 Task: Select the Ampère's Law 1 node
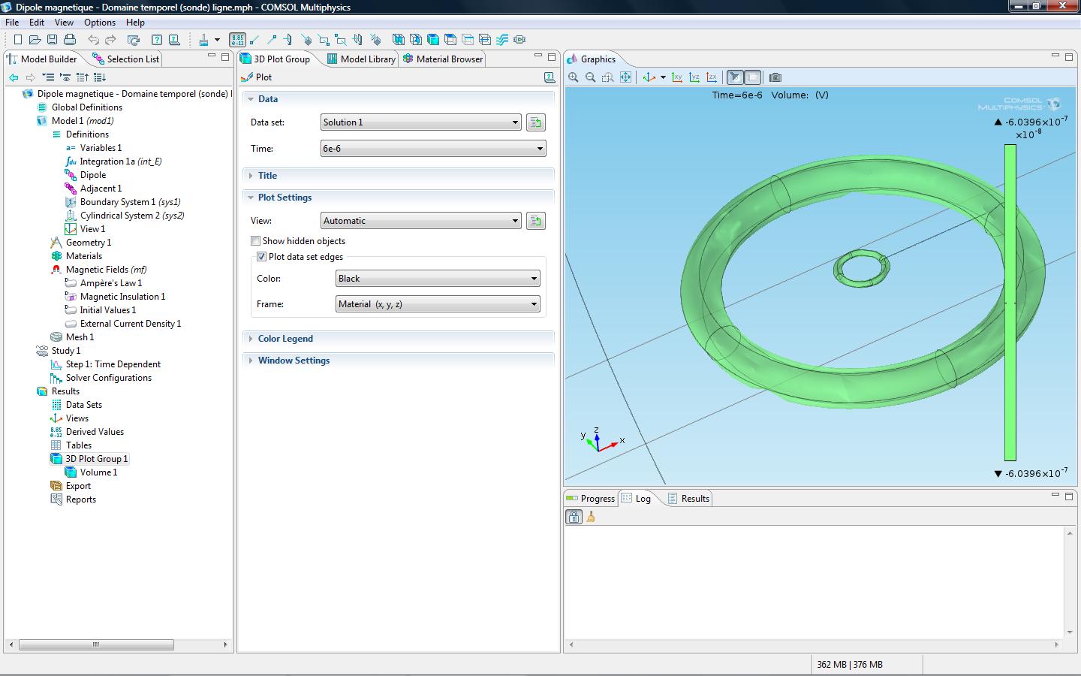click(x=110, y=283)
